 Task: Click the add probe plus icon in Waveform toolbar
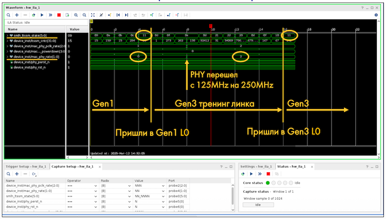point(17,15)
